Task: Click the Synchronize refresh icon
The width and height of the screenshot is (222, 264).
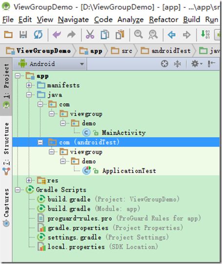Action: tap(38, 35)
